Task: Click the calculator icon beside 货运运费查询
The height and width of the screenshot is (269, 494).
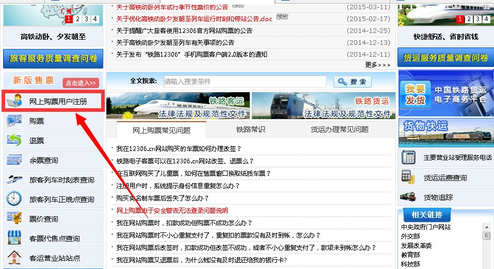Action: (x=408, y=177)
